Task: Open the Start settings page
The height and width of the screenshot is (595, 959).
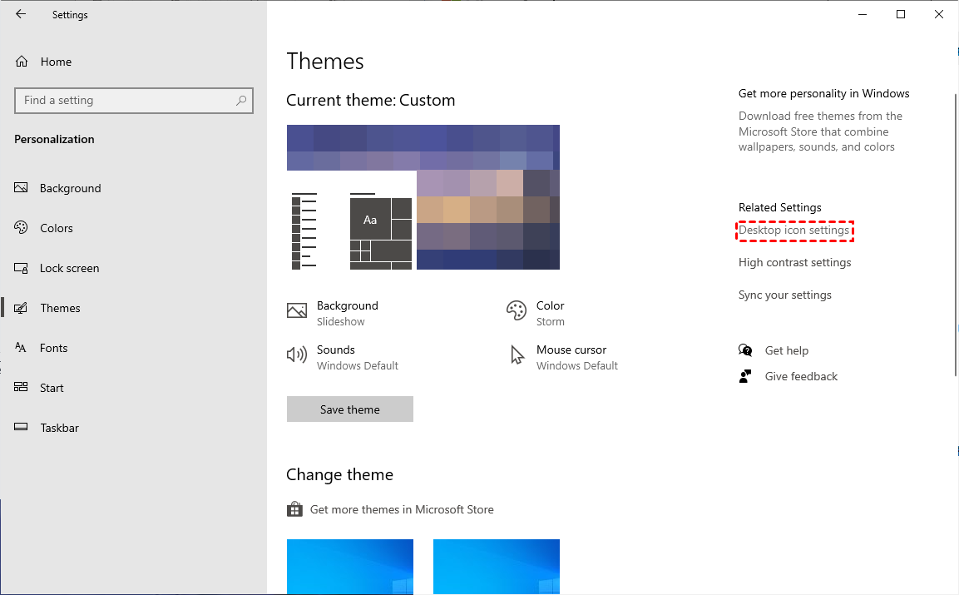Action: pyautogui.click(x=52, y=388)
